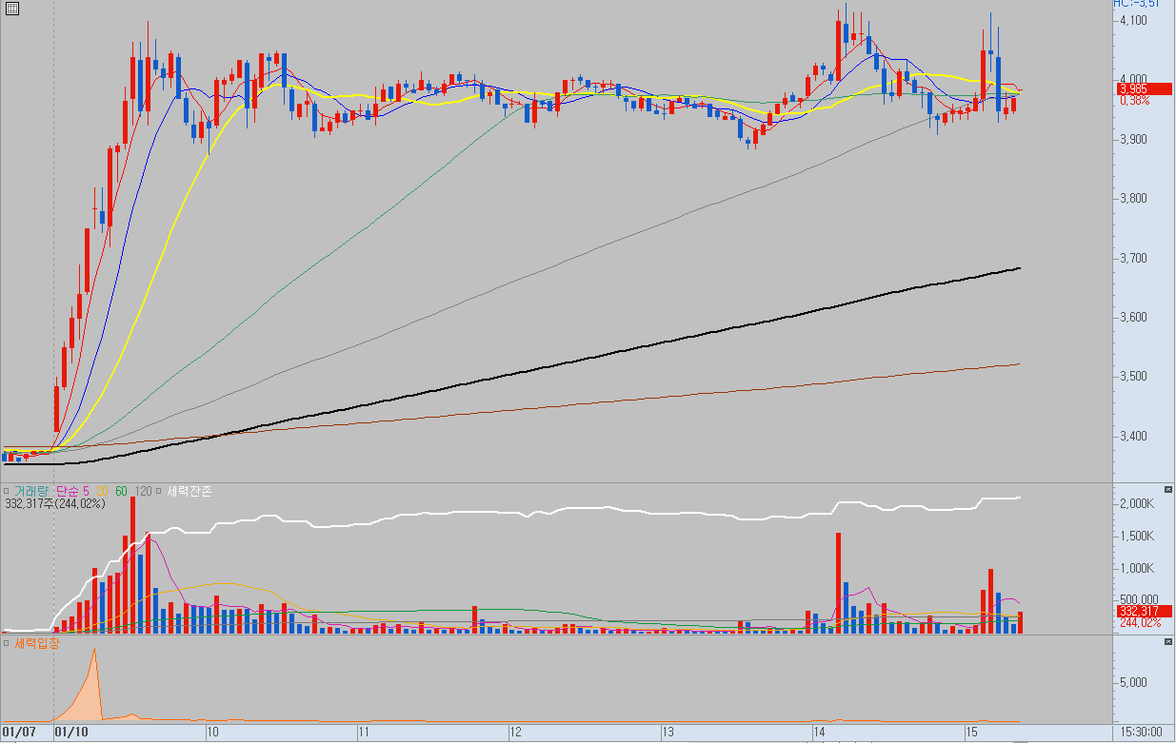Click the red 244.02% volume ratio
This screenshot has height=743, width=1176.
point(1140,622)
